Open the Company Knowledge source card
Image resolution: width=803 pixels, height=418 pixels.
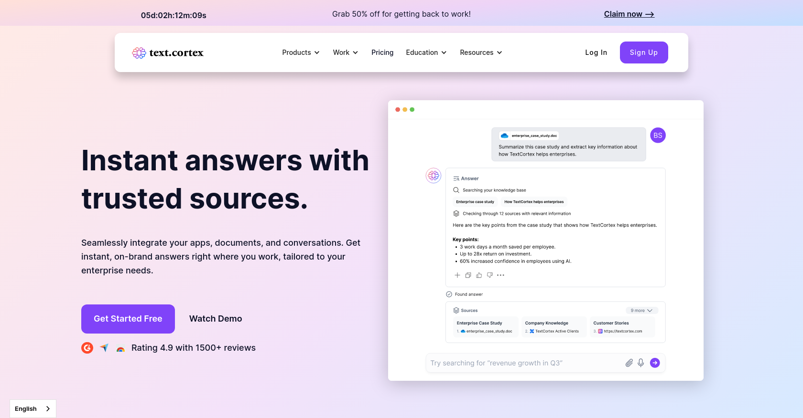[554, 327]
